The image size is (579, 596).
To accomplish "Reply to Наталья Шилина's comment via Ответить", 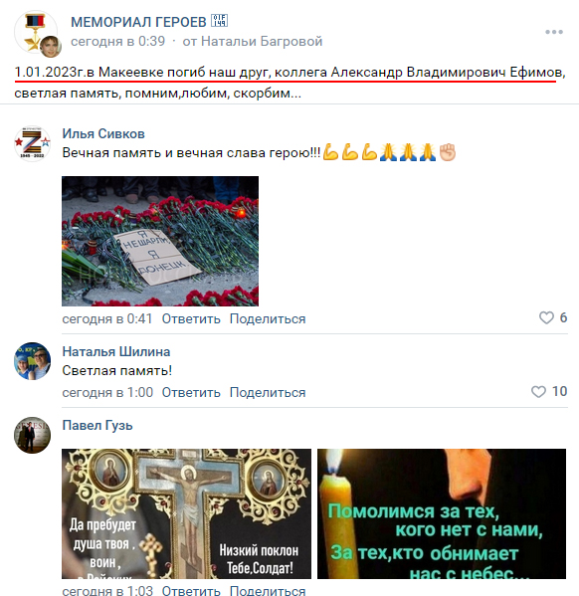I will pyautogui.click(x=191, y=393).
